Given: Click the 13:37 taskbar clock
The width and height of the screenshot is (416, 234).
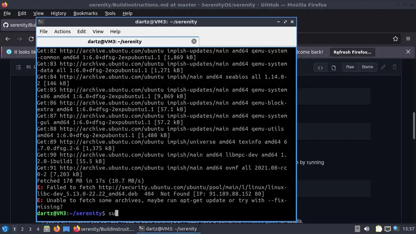Looking at the screenshot, I should 409,229.
